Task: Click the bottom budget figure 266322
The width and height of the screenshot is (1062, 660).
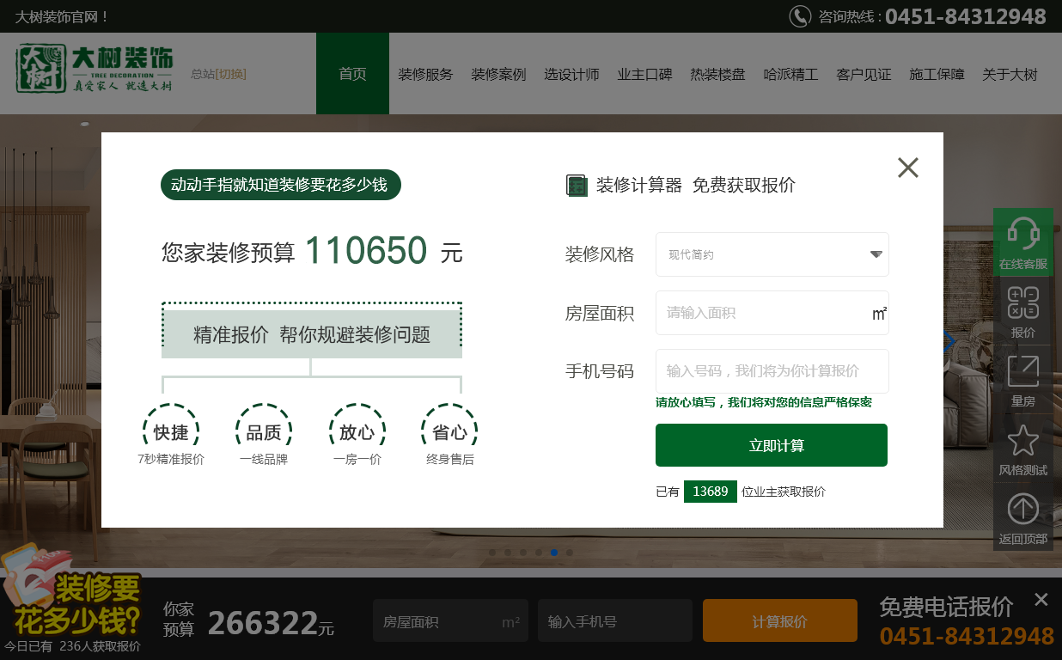Action: click(263, 623)
